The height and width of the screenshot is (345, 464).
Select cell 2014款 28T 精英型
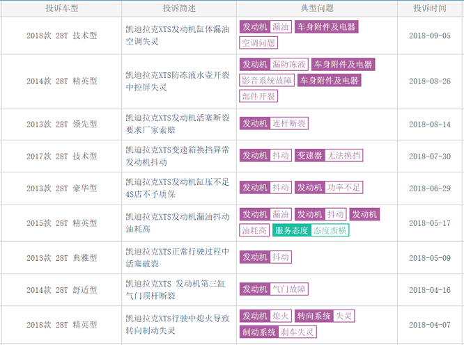[62, 81]
